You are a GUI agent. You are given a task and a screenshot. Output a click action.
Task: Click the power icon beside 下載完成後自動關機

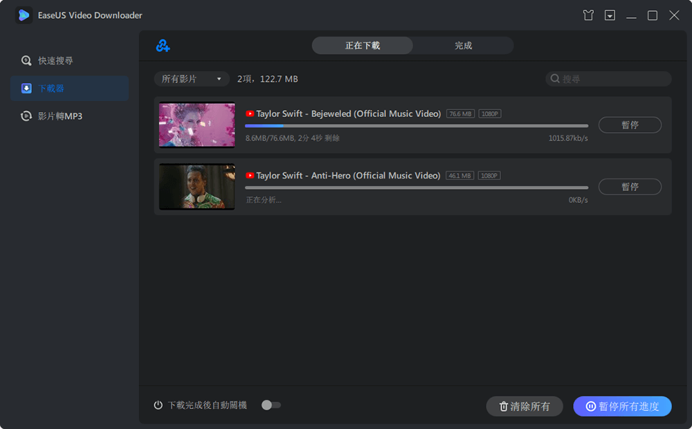(158, 405)
